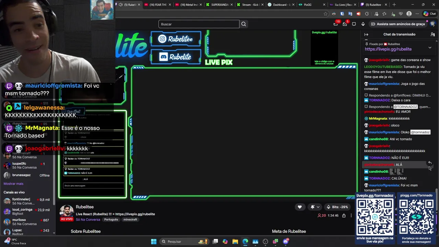Expand the pinned message chevron
This screenshot has width=439, height=247.
tap(430, 48)
